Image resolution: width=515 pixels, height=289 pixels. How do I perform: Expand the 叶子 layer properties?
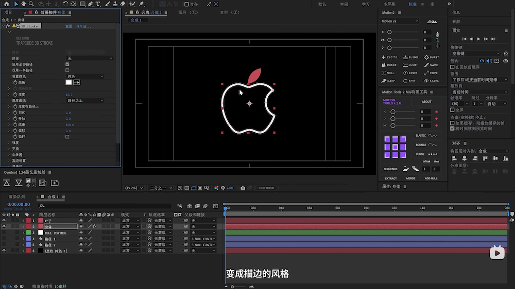(x=23, y=221)
